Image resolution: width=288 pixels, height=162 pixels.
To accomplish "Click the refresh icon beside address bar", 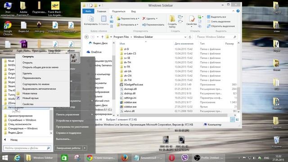I will 190,37.
